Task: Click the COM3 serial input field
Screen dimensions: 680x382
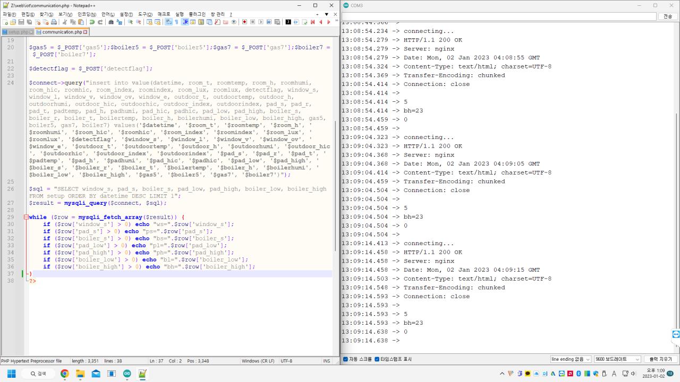Action: [499, 16]
